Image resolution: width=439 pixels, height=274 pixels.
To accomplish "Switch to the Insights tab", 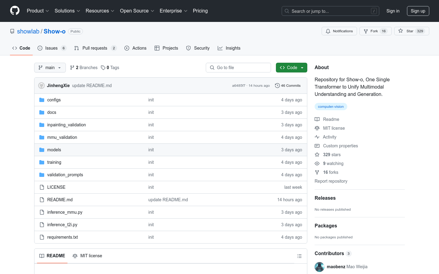I will click(229, 48).
